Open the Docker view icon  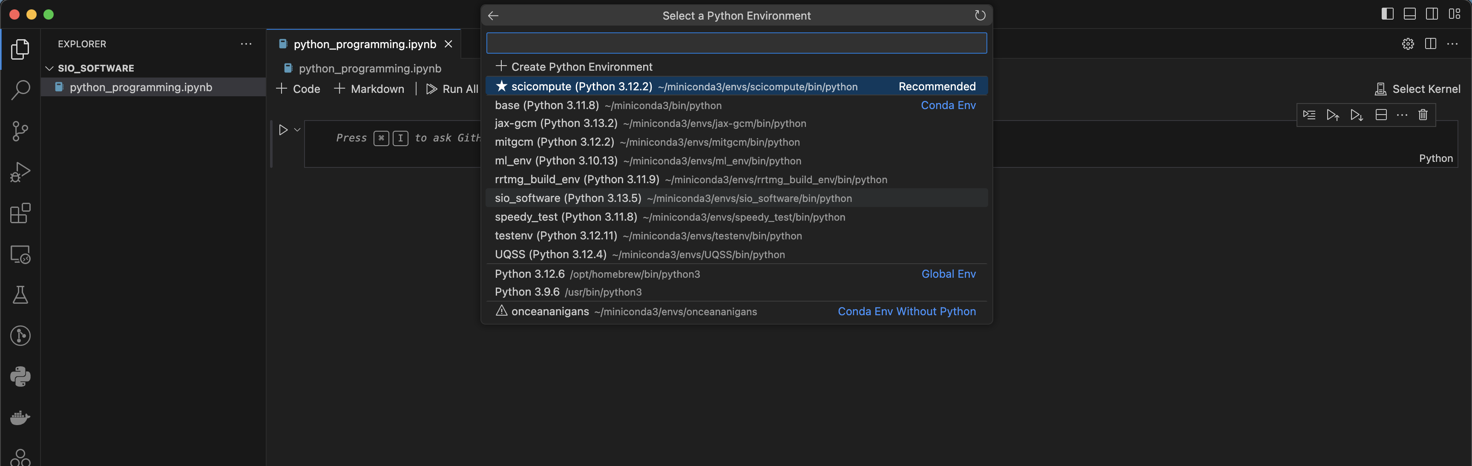pyautogui.click(x=20, y=417)
